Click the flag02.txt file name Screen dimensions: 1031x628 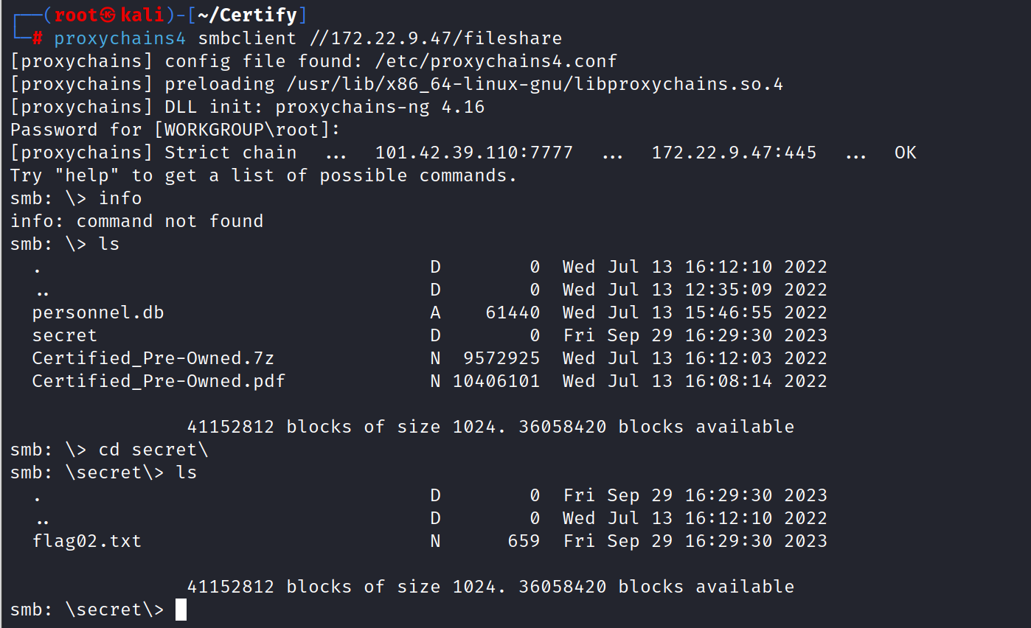click(x=87, y=541)
